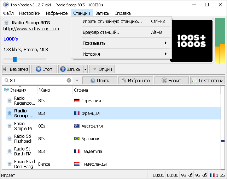Click the Новые button
This screenshot has height=179, width=227.
(171, 80)
